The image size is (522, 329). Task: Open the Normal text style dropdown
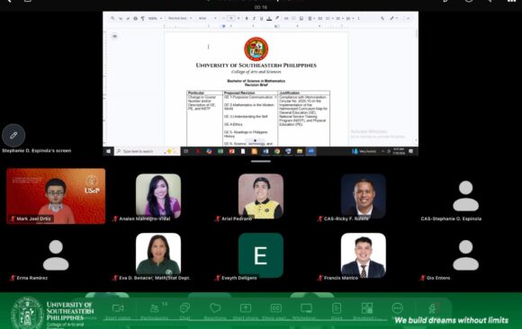[180, 18]
